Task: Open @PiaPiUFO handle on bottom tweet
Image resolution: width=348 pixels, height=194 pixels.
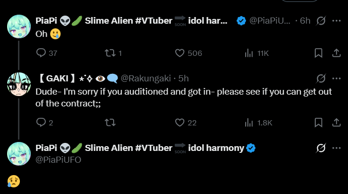Action: (59, 159)
